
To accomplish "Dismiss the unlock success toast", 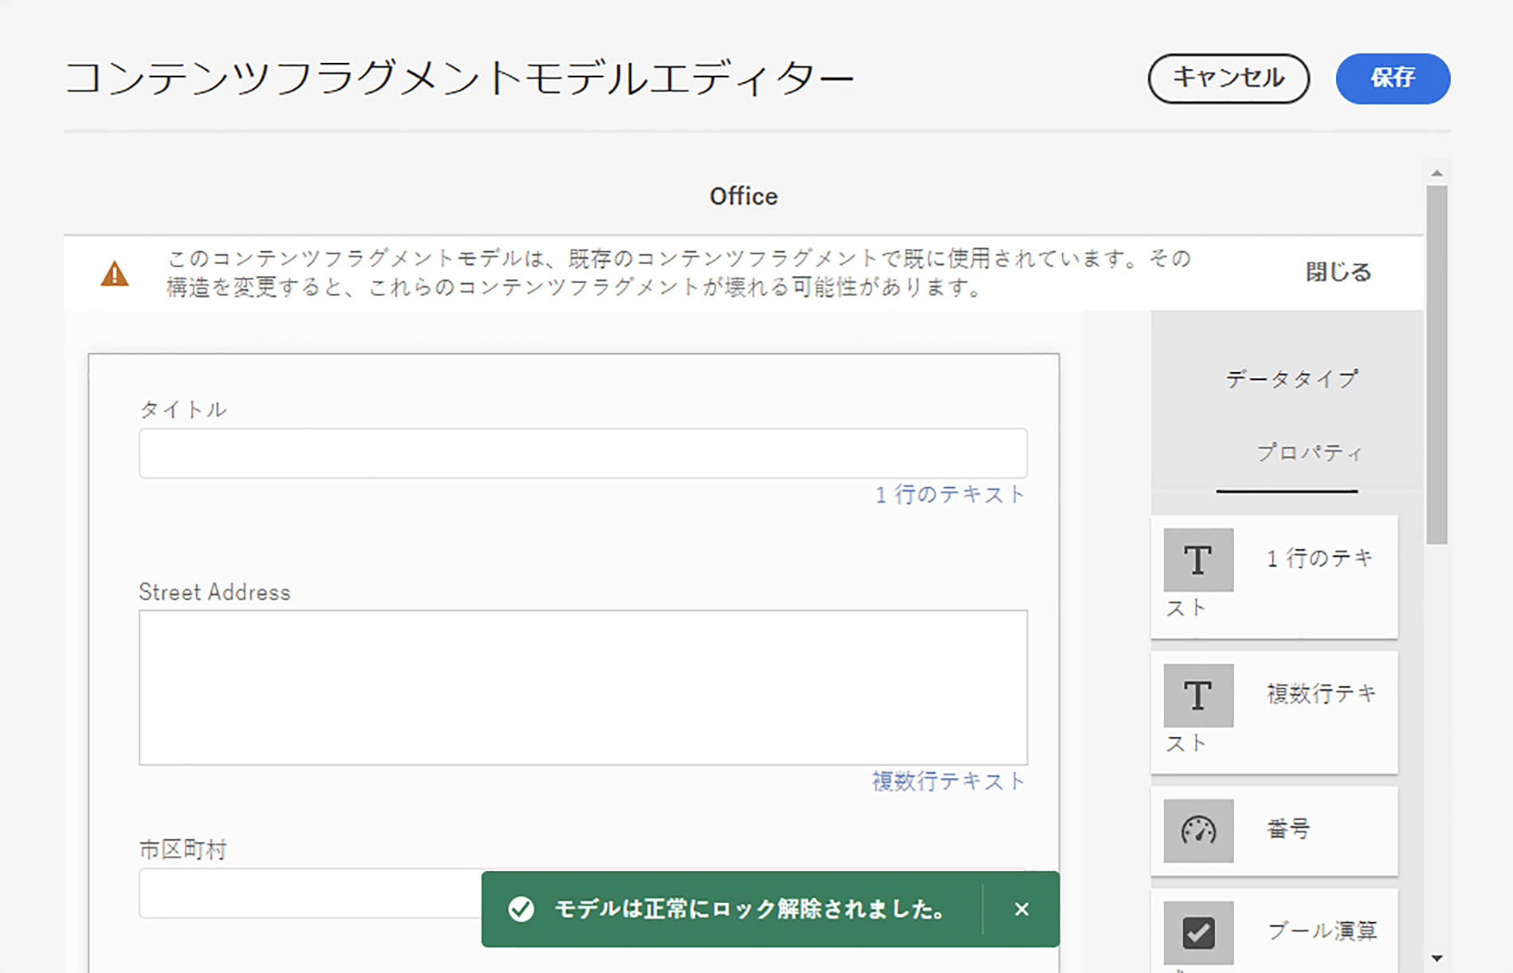I will click(1021, 909).
